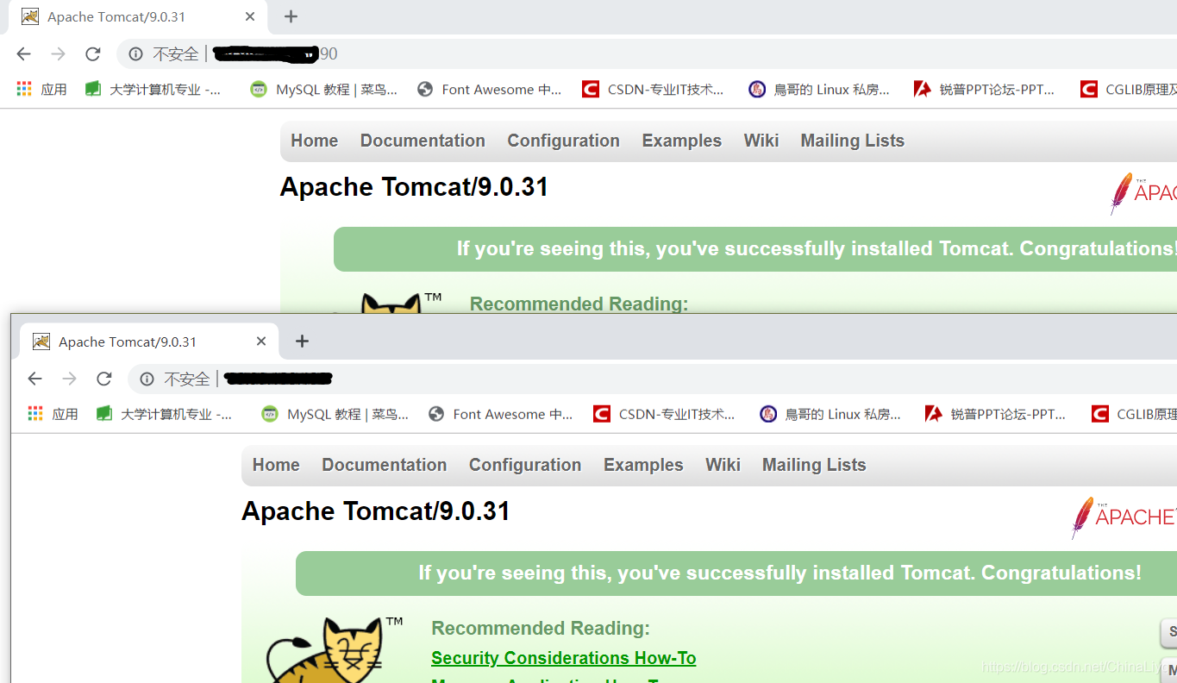
Task: Click Configuration in the upper Tomcat page
Action: [x=563, y=141]
